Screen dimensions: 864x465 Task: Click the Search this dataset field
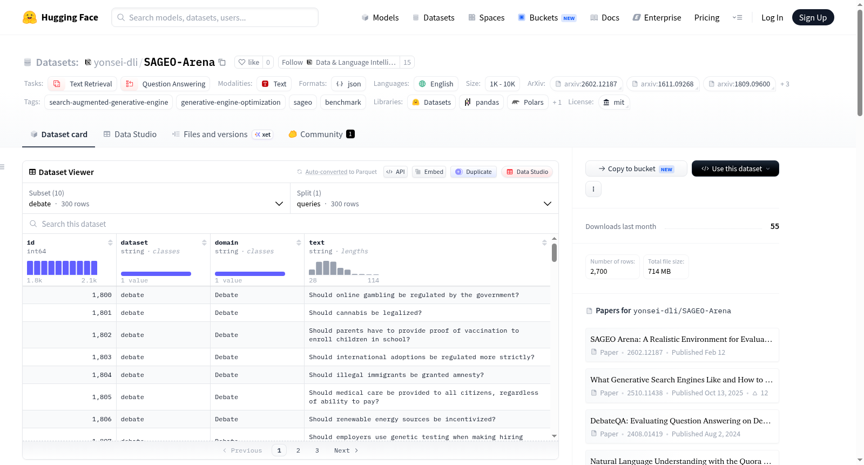291,224
